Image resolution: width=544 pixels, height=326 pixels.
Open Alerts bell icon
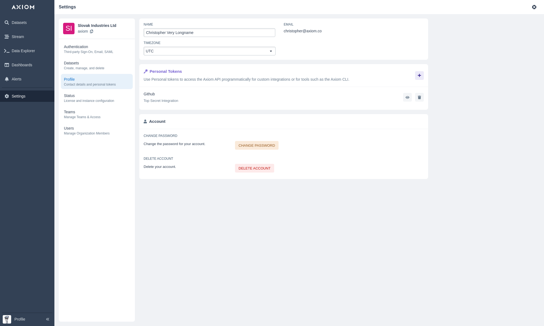pyautogui.click(x=7, y=79)
